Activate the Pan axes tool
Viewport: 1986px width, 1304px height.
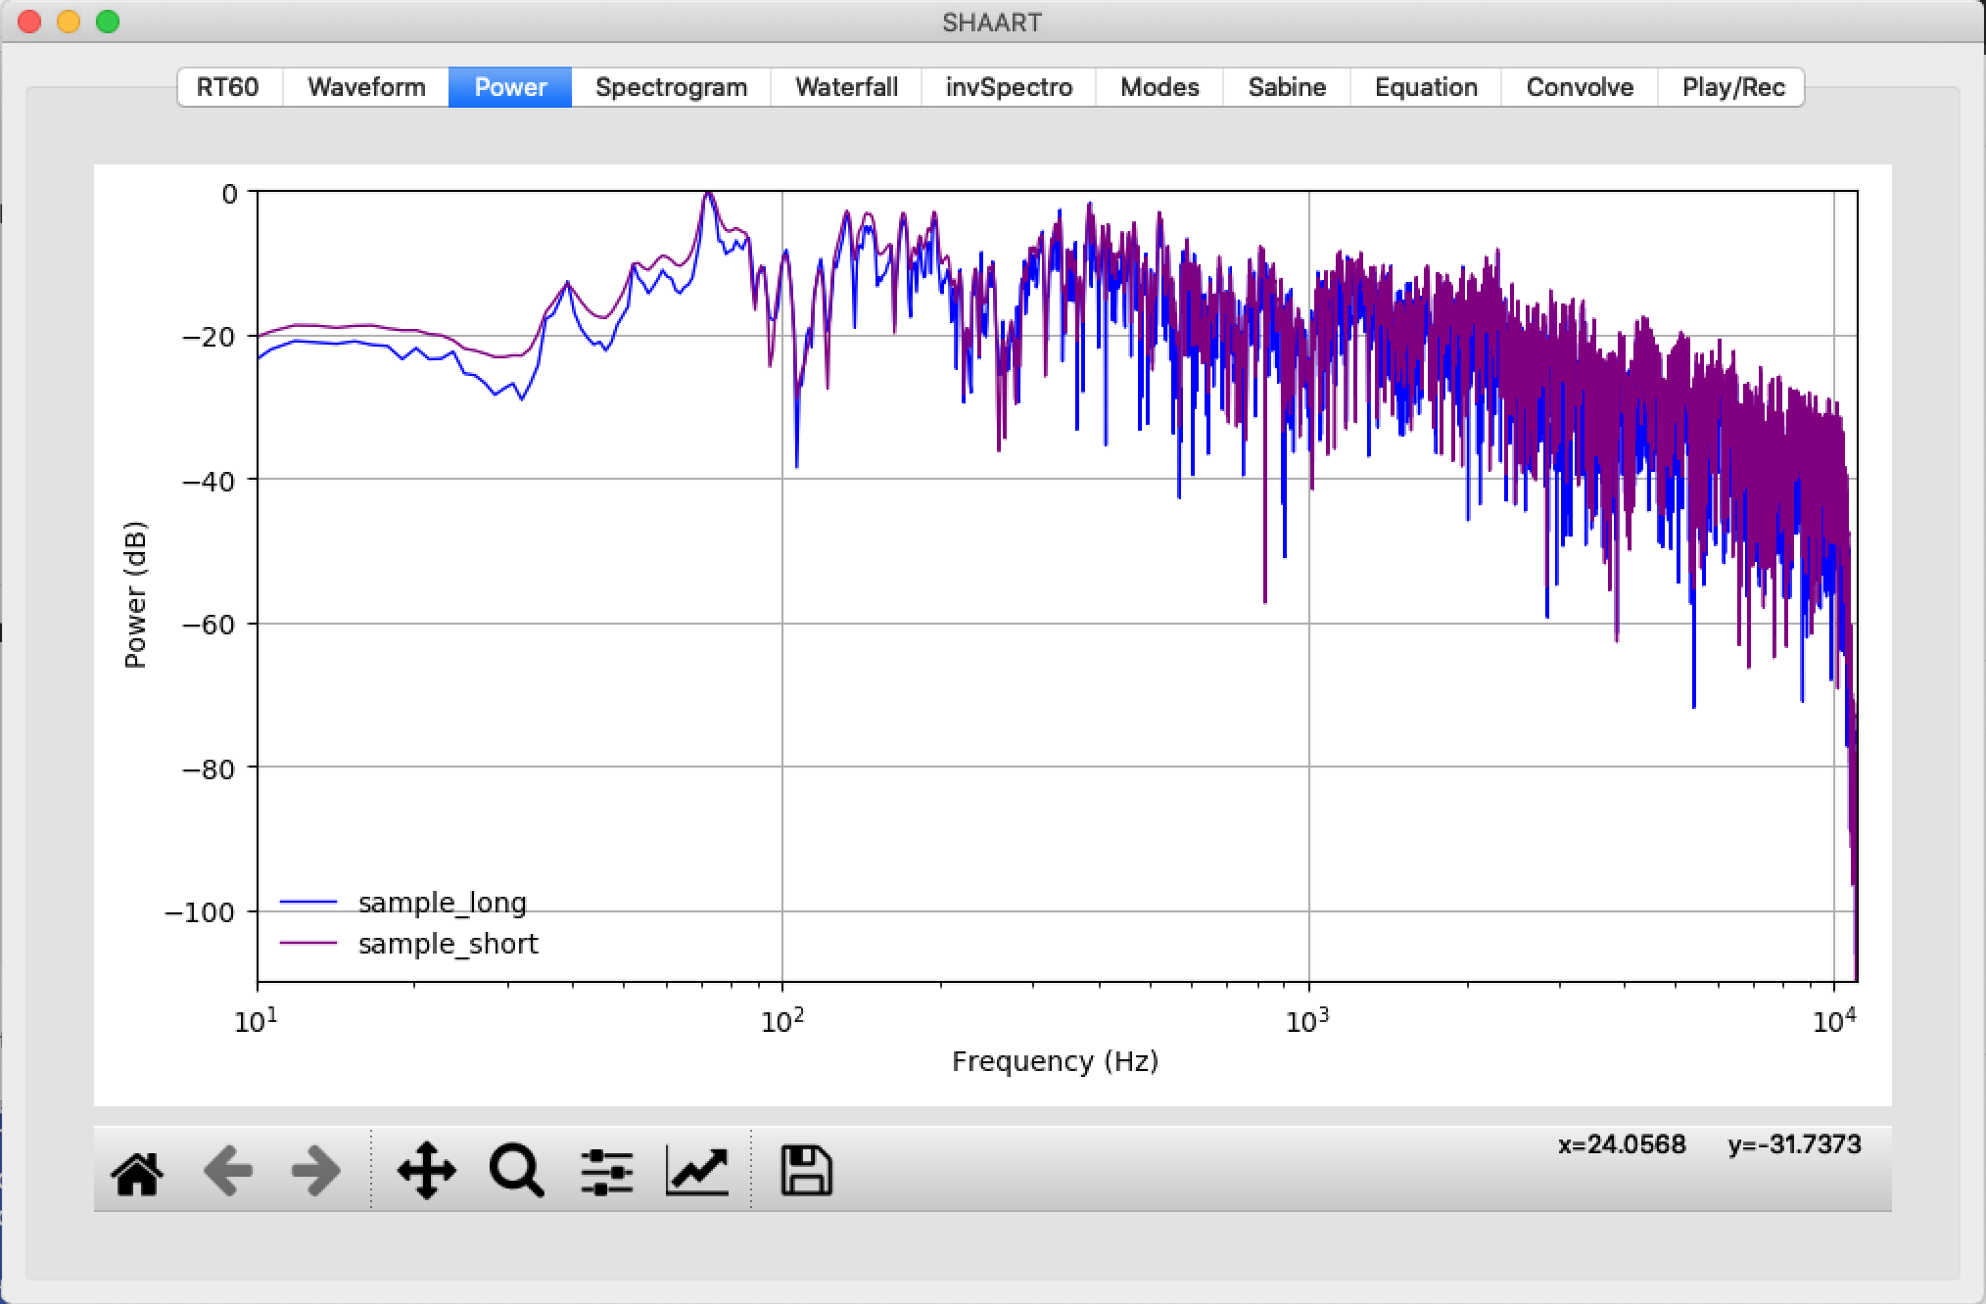point(426,1170)
